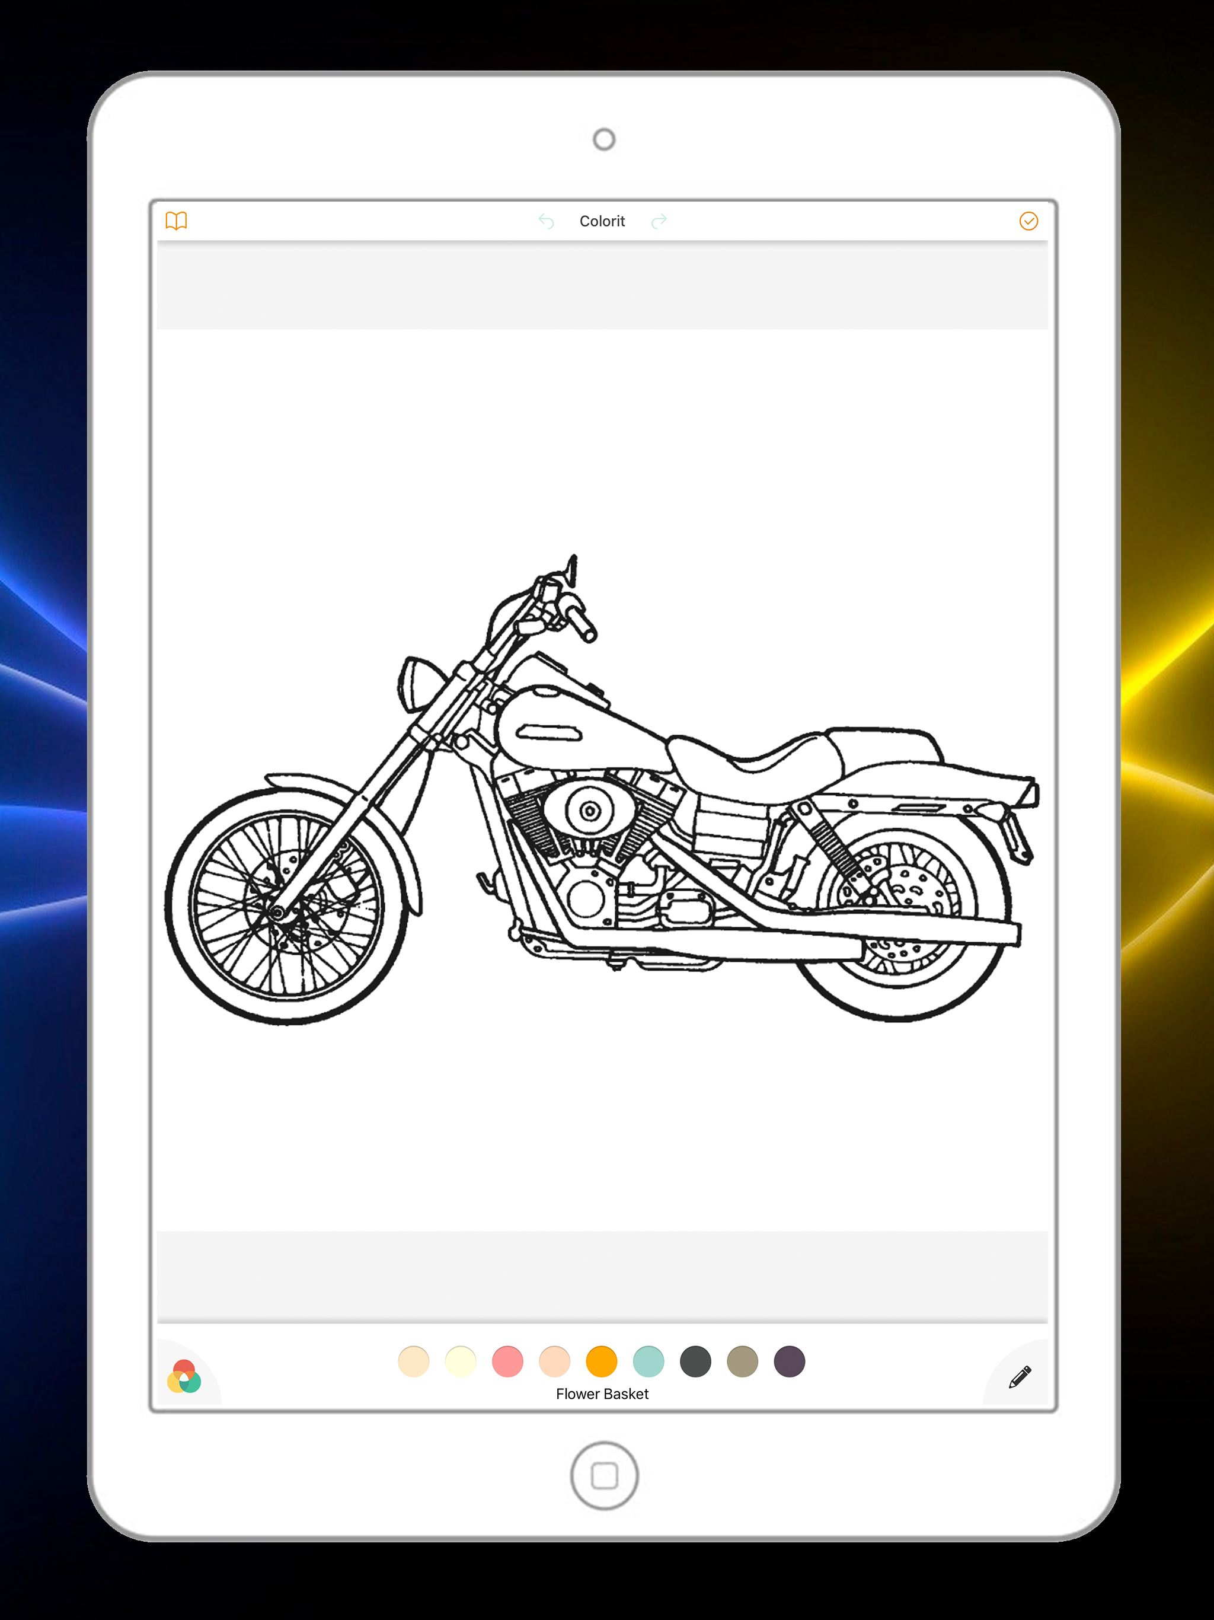Open the coloring book library icon

pyautogui.click(x=177, y=221)
